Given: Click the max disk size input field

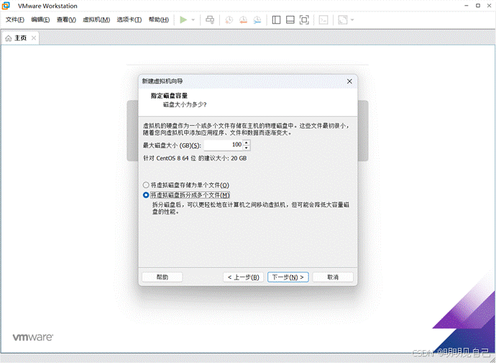Looking at the screenshot, I should pos(224,144).
